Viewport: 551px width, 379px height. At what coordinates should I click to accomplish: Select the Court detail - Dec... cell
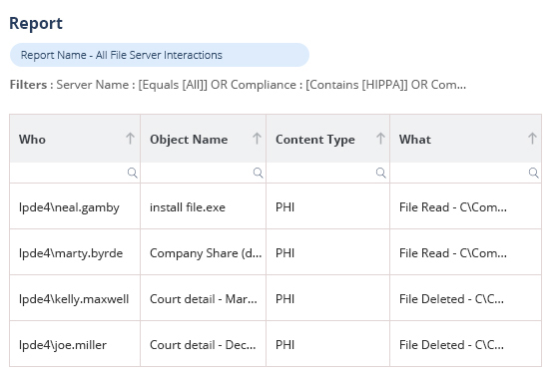[x=203, y=344]
